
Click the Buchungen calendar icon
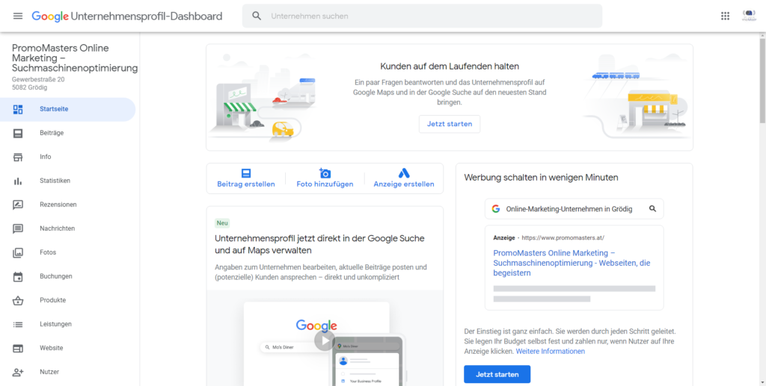pos(18,276)
